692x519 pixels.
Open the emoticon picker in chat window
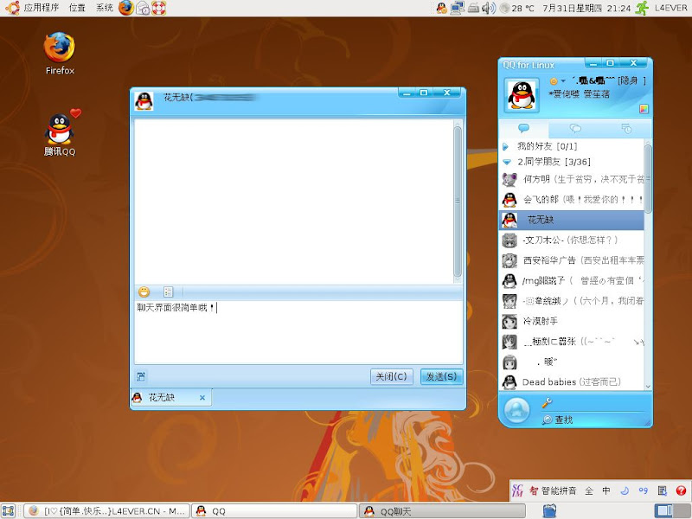coord(144,292)
